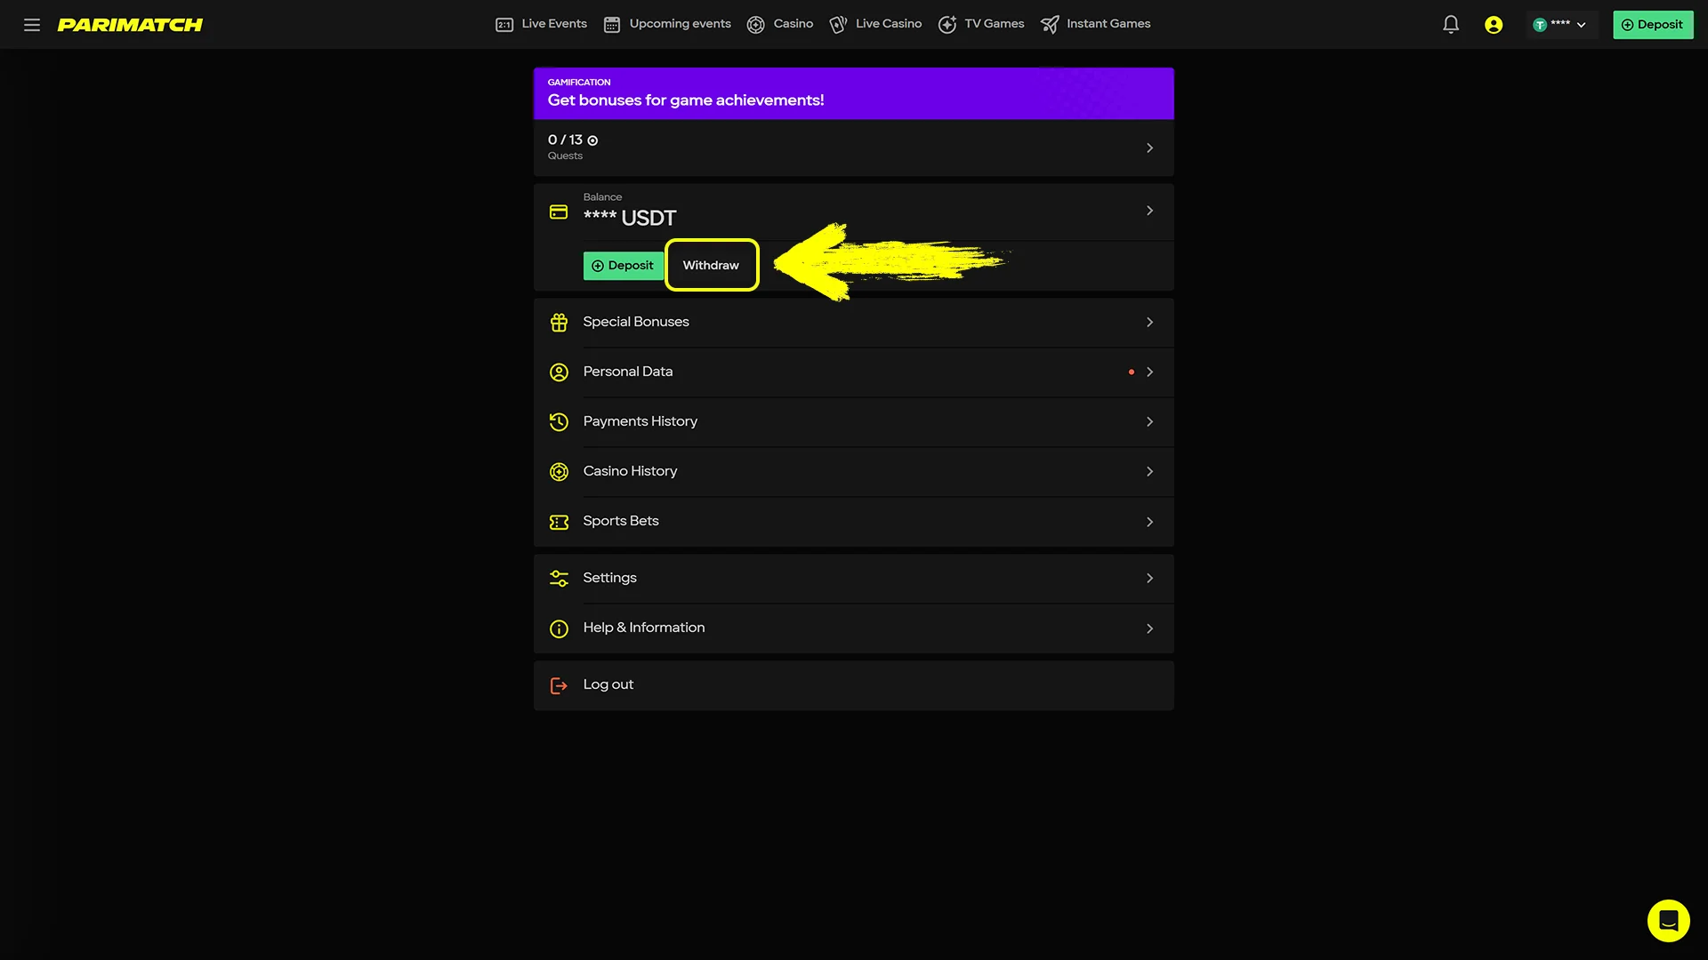Click the Sports Bets ticket icon
This screenshot has width=1708, height=960.
[559, 521]
